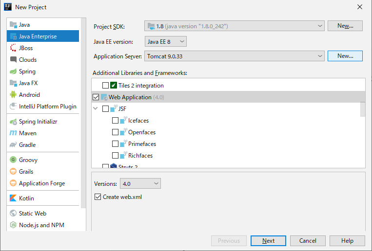The width and height of the screenshot is (372, 251).
Task: Click the Groovy G icon
Action: coord(13,160)
